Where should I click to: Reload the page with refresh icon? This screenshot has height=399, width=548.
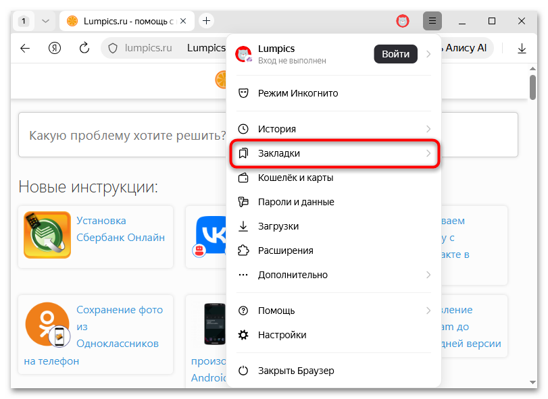point(84,48)
